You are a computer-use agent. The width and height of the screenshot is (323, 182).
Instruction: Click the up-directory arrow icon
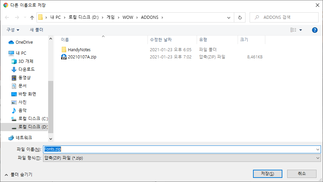click(x=32, y=17)
